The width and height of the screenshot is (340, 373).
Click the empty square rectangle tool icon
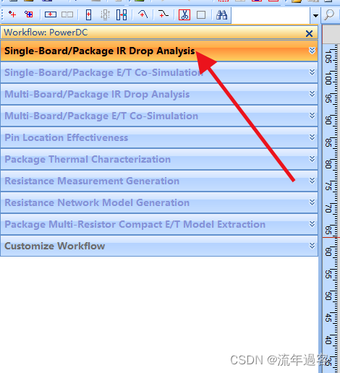point(201,15)
